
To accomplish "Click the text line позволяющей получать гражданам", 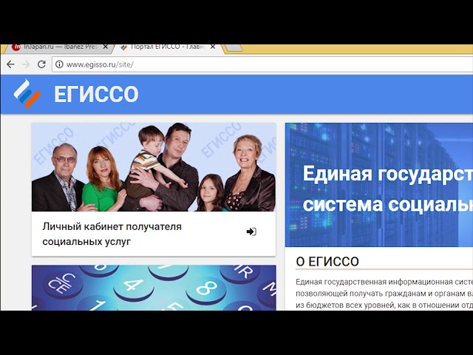I will point(384,294).
